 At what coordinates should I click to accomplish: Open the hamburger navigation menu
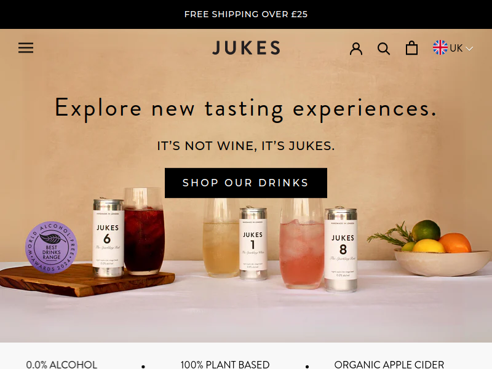point(26,48)
